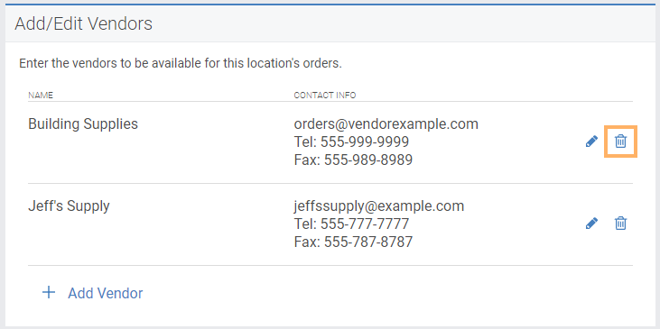Click the orders@vendorexample.com email address
This screenshot has height=329, width=660.
[386, 124]
